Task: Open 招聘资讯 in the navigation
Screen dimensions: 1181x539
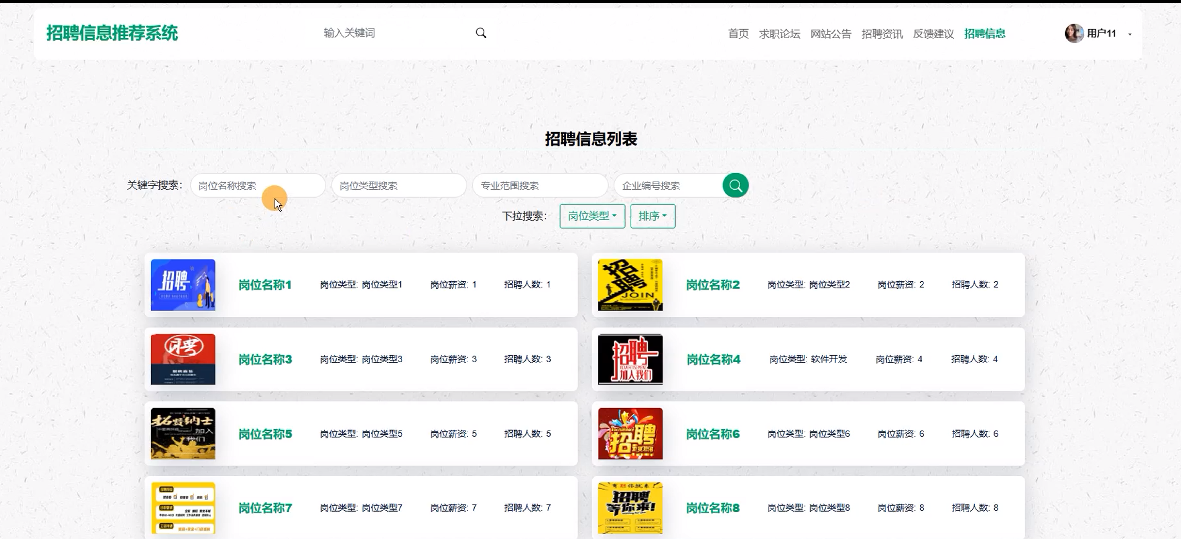Action: [882, 34]
